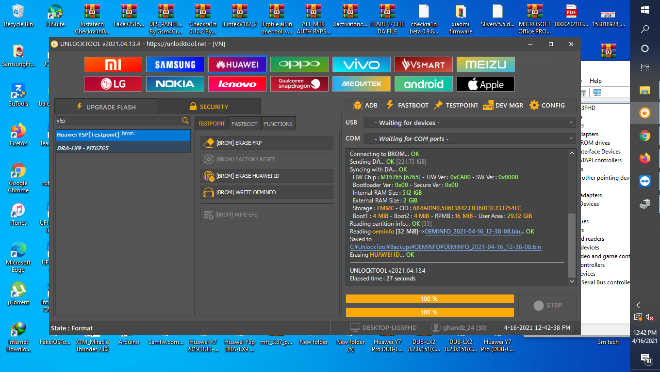Open the Recycle Bin desktop icon

tap(18, 15)
